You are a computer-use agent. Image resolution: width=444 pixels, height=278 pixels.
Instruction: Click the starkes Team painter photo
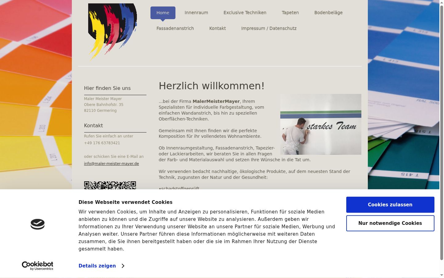point(321,124)
